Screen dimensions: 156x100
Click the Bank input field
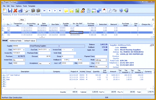point(19,63)
